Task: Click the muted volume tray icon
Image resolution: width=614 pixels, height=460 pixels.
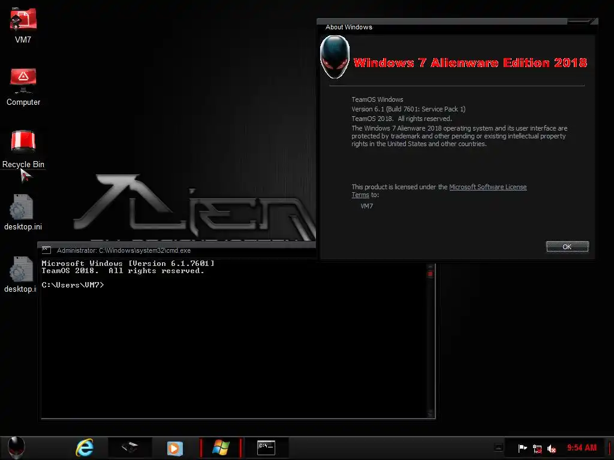Action: click(x=552, y=449)
